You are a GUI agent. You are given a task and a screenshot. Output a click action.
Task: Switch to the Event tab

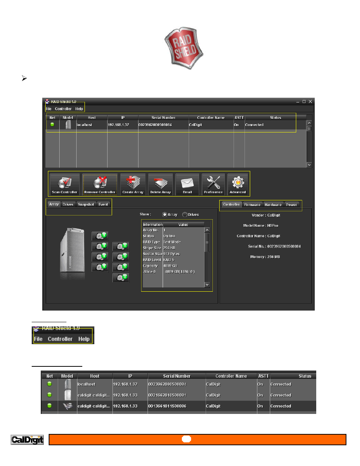tap(103, 204)
